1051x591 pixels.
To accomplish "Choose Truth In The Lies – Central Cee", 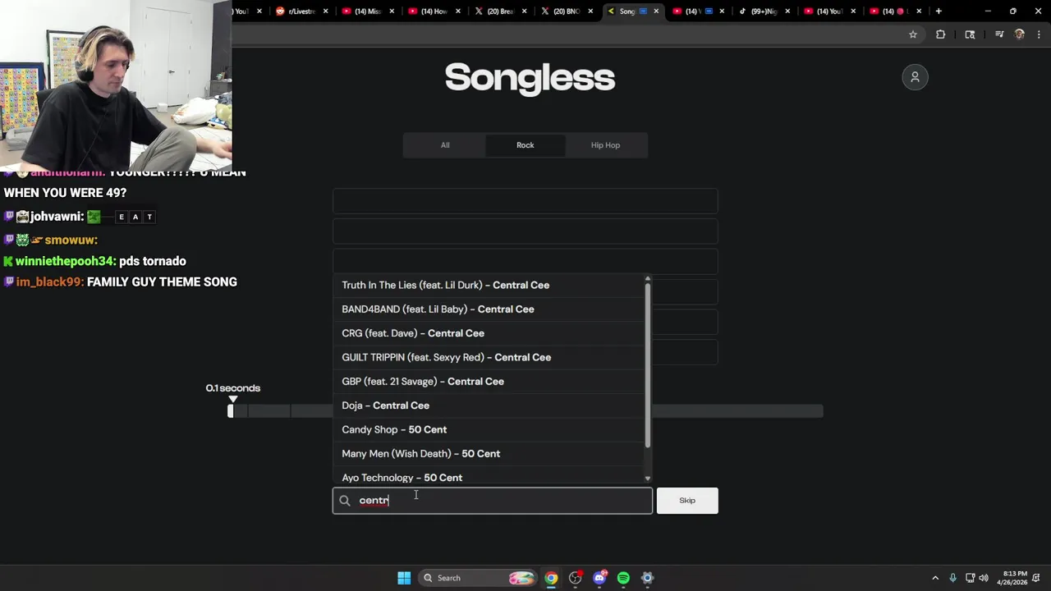I will pos(489,285).
